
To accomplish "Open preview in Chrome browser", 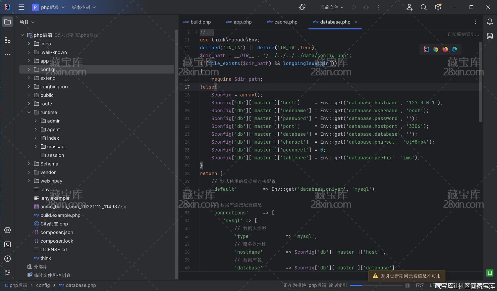I will point(436,49).
